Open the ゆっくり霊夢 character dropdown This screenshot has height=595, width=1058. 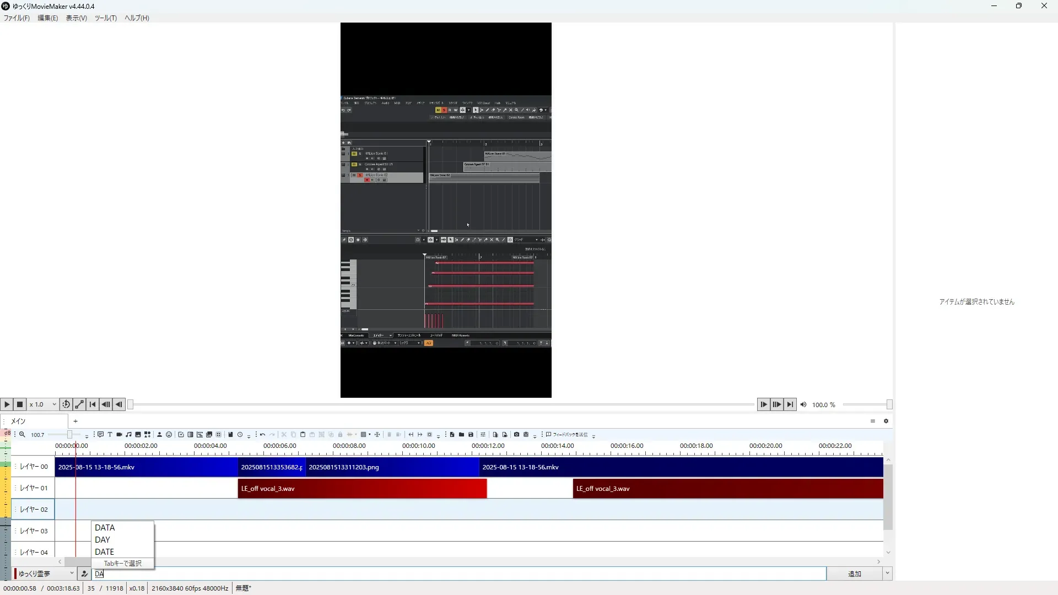(45, 574)
